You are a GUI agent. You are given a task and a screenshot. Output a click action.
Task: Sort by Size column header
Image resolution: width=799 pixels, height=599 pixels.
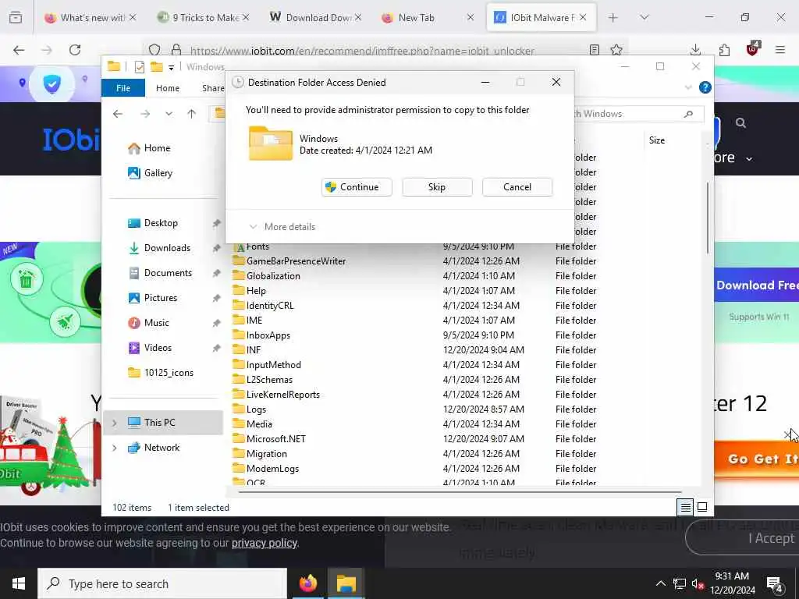[x=657, y=140]
